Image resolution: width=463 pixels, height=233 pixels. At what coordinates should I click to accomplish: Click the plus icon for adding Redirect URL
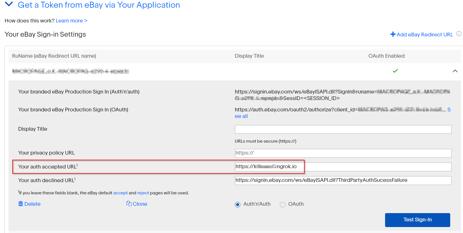(x=393, y=34)
